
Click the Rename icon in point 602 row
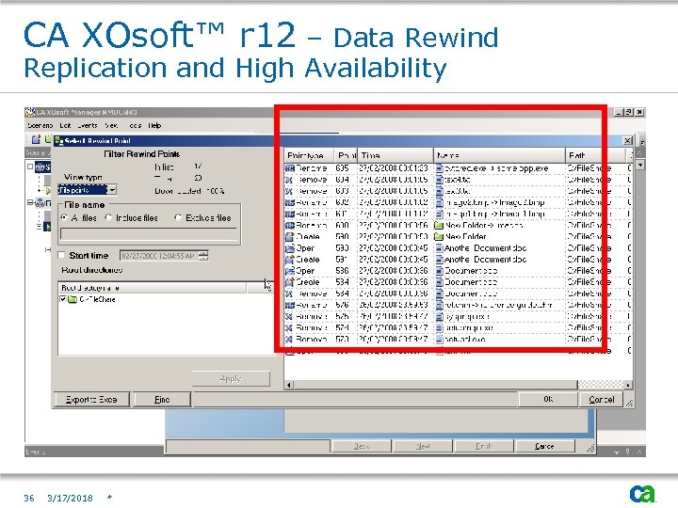[x=290, y=202]
